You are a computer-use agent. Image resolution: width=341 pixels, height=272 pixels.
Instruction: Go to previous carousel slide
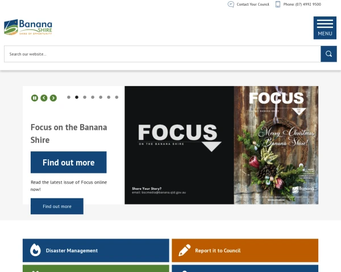point(44,98)
